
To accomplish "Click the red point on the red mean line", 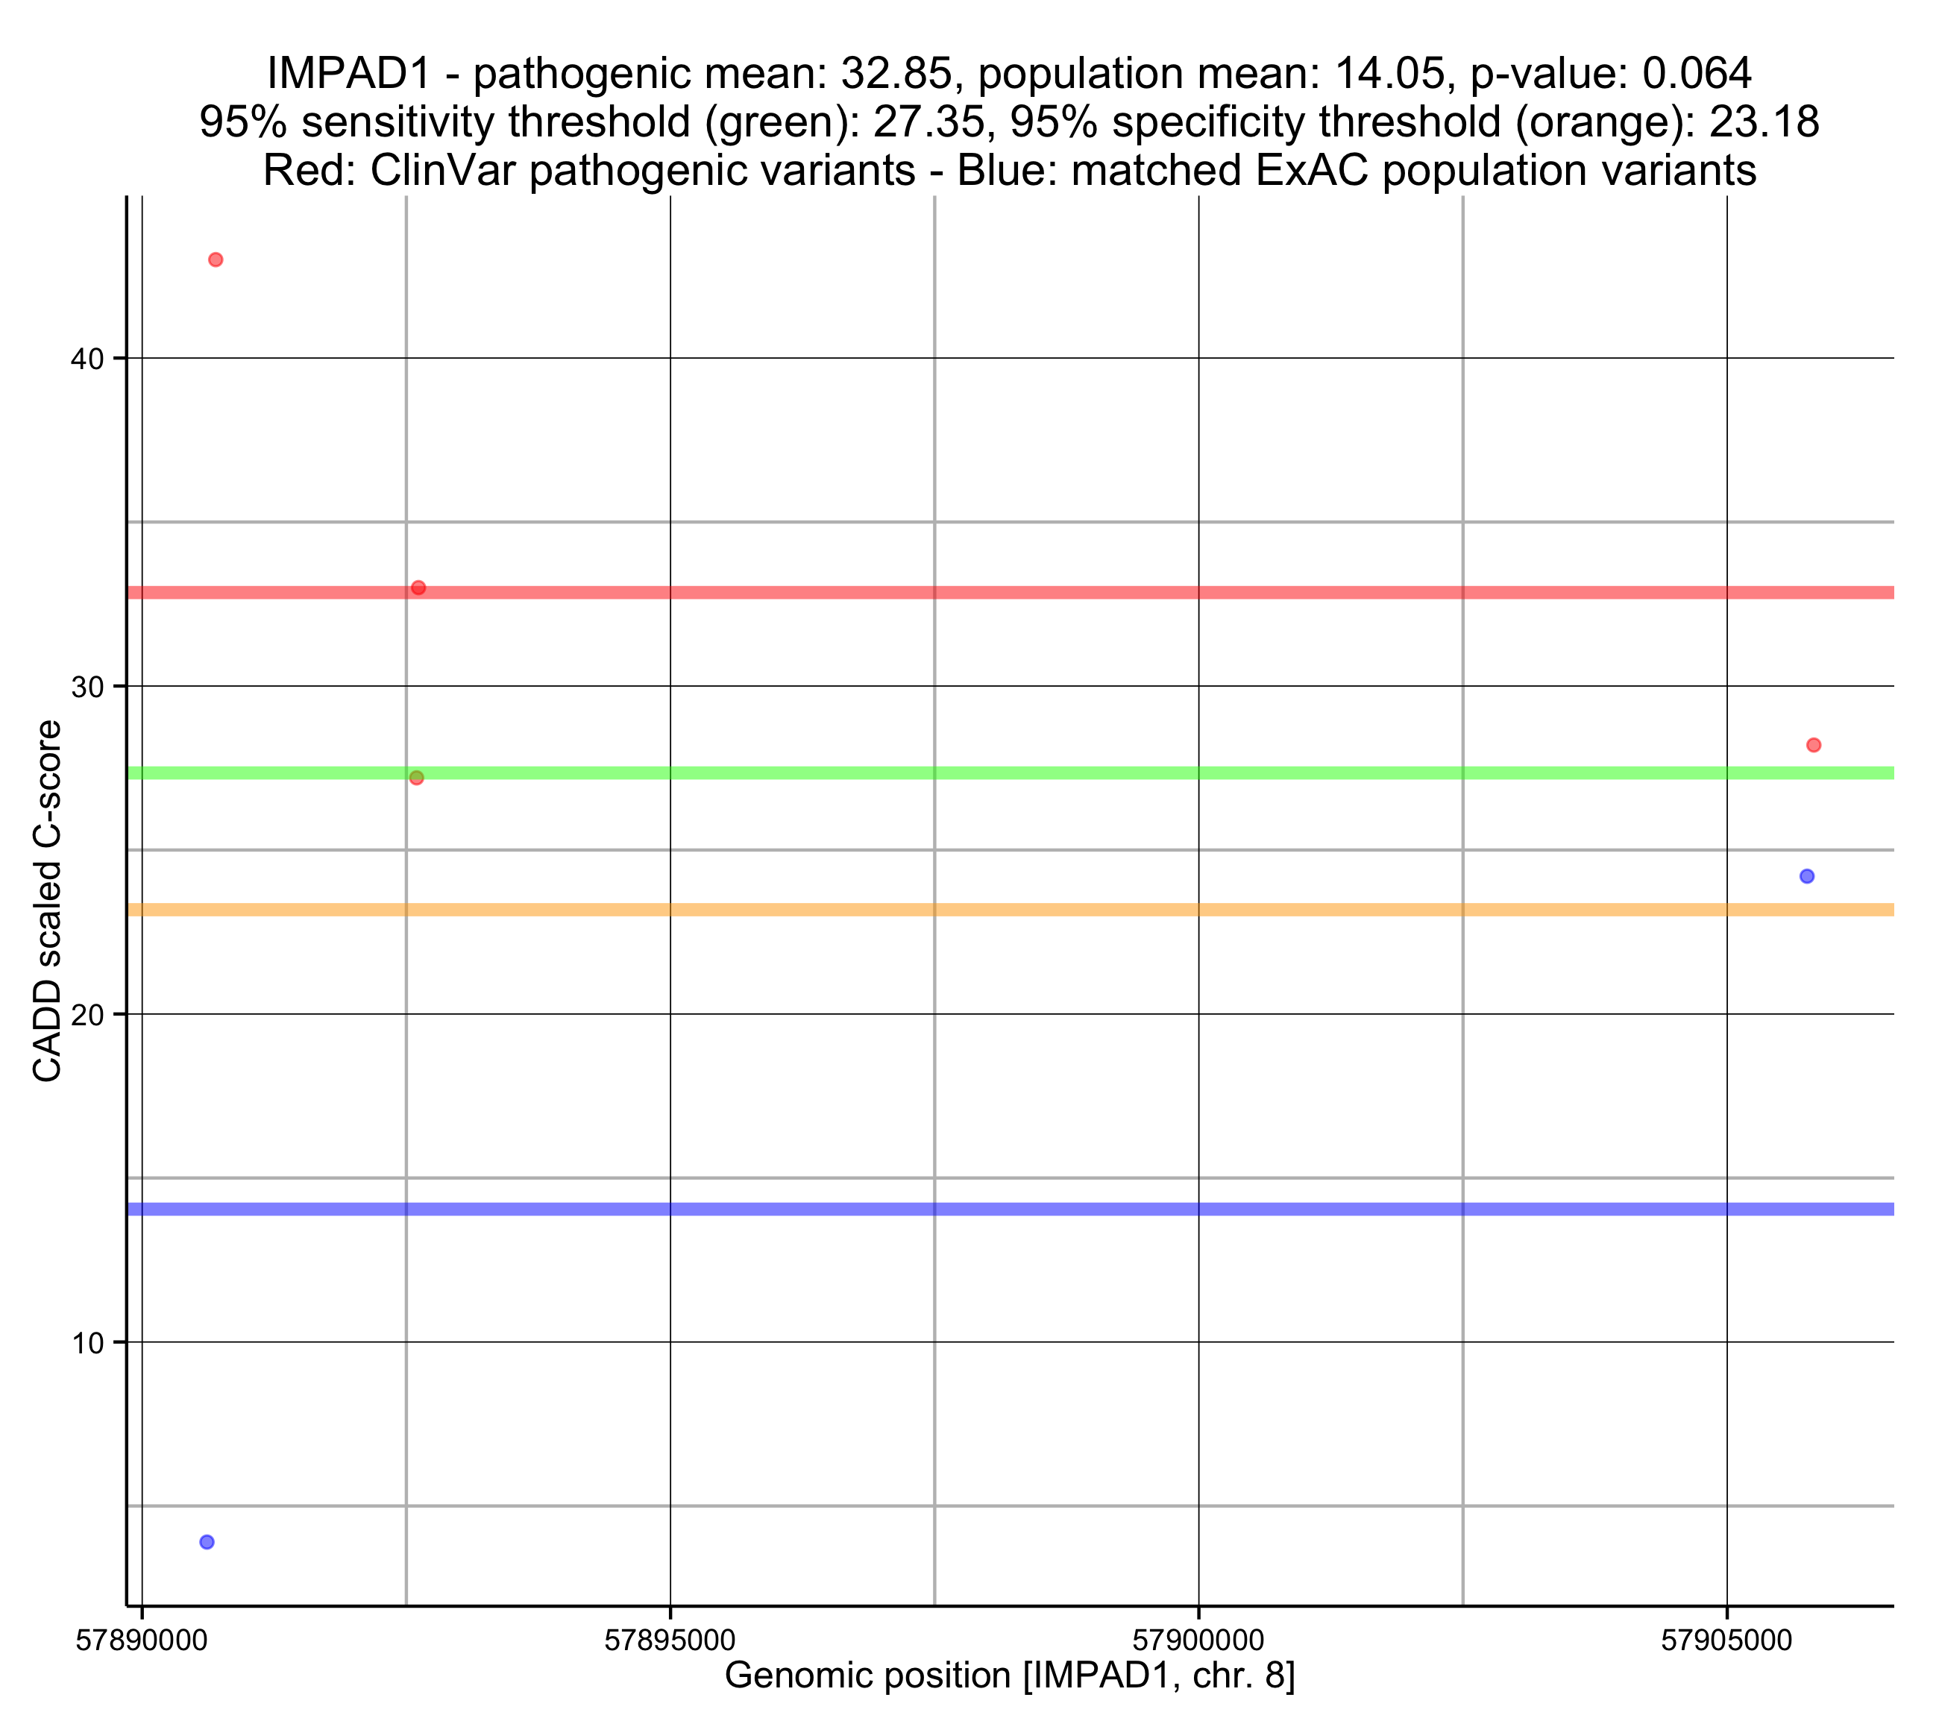I will click(x=418, y=588).
